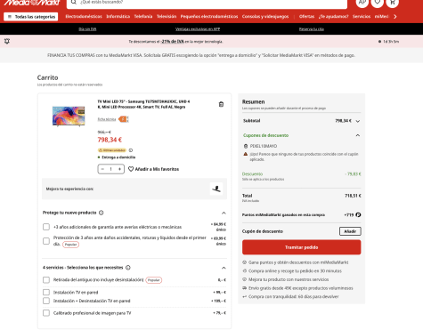Screen dimensions: 423x330
Task: Open Samsung TV product title
Action: point(143,104)
